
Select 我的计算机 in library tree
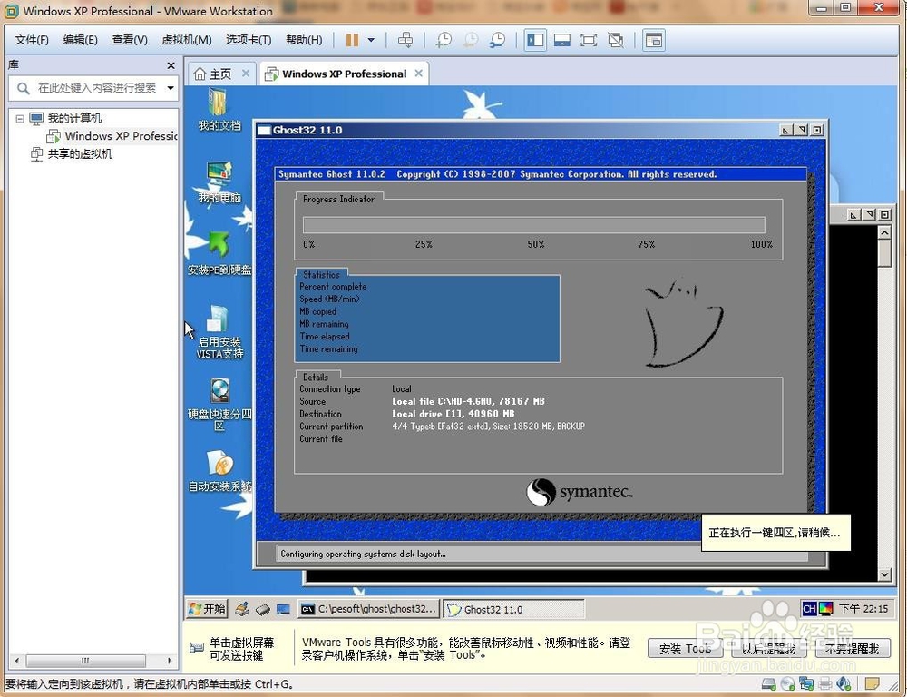74,119
